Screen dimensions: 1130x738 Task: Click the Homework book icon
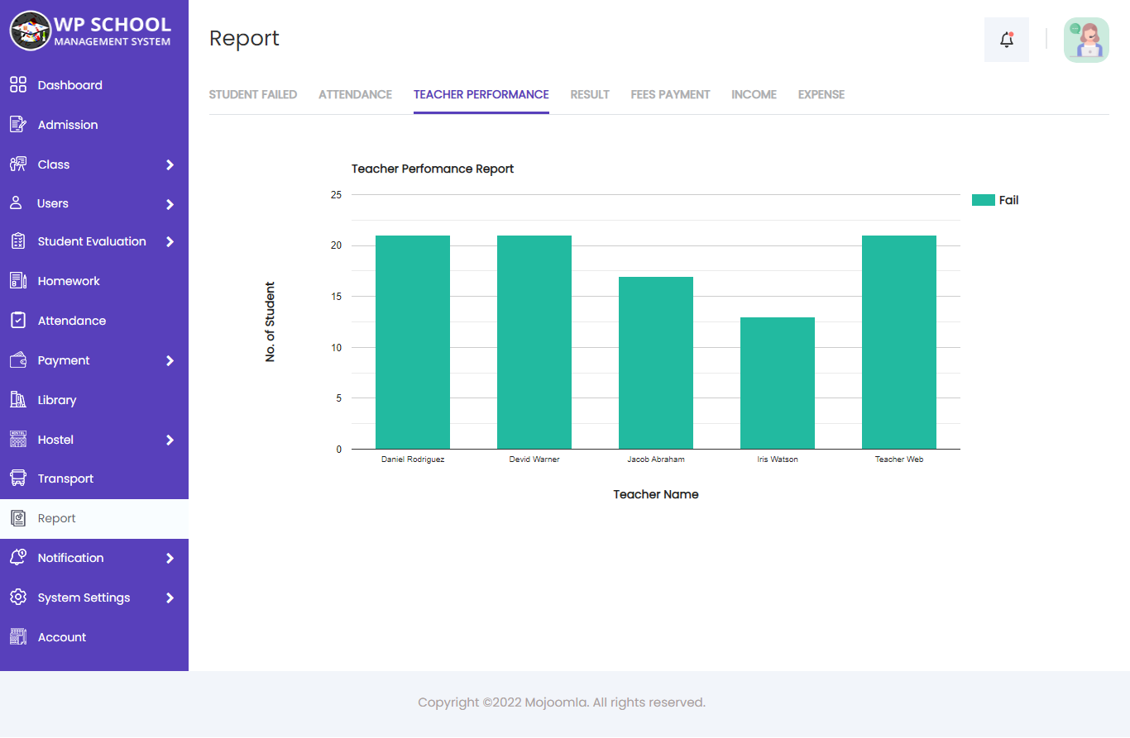pos(18,281)
